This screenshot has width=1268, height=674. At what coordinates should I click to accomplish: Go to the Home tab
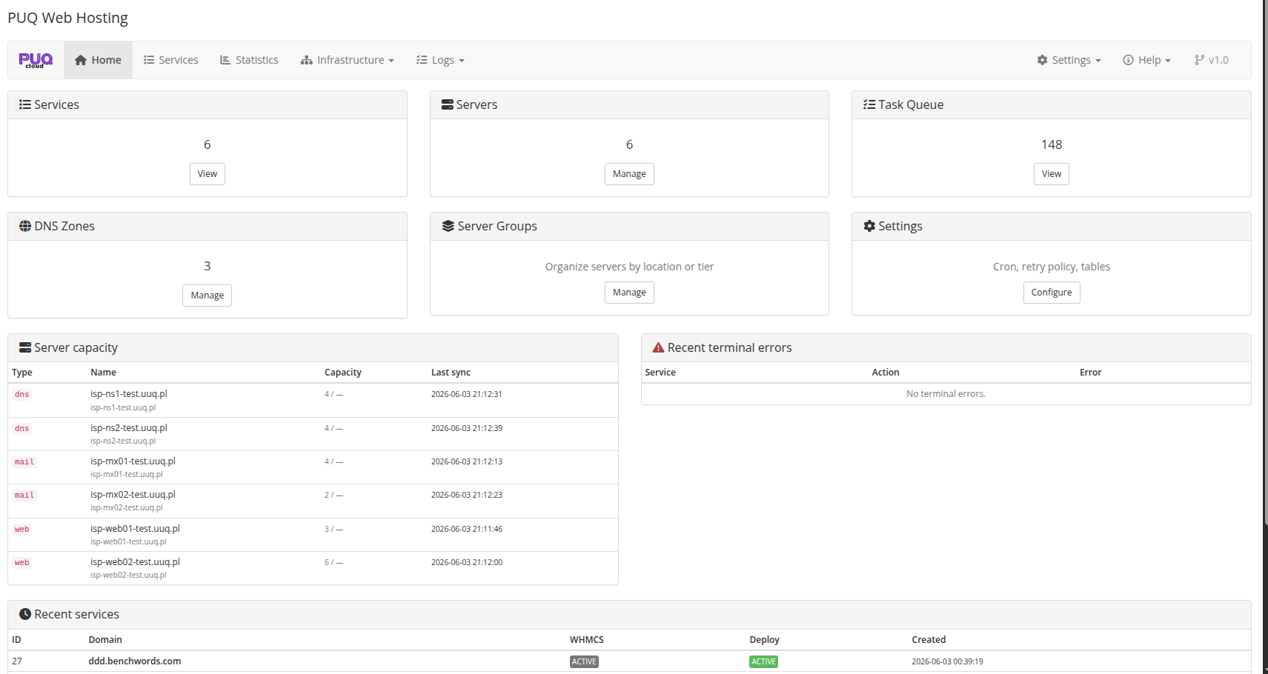click(x=98, y=60)
